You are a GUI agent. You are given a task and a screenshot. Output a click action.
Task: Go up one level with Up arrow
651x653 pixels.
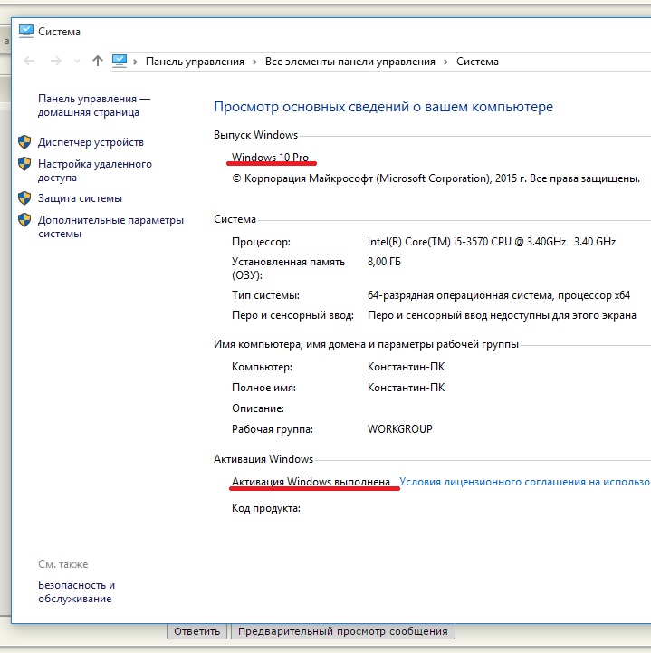click(98, 62)
